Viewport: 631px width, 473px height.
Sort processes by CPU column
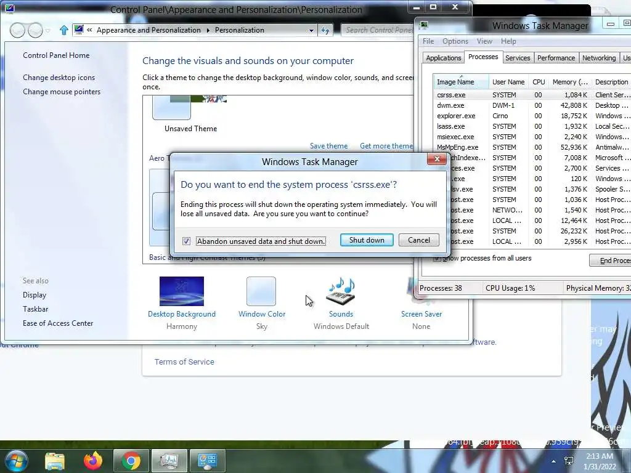point(539,82)
